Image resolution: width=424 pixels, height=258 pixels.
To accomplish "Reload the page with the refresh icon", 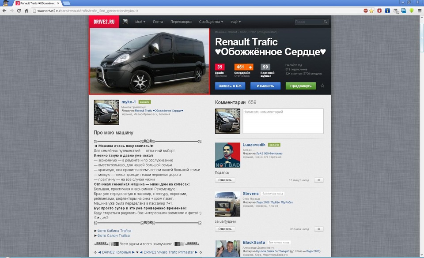I will click(x=19, y=11).
